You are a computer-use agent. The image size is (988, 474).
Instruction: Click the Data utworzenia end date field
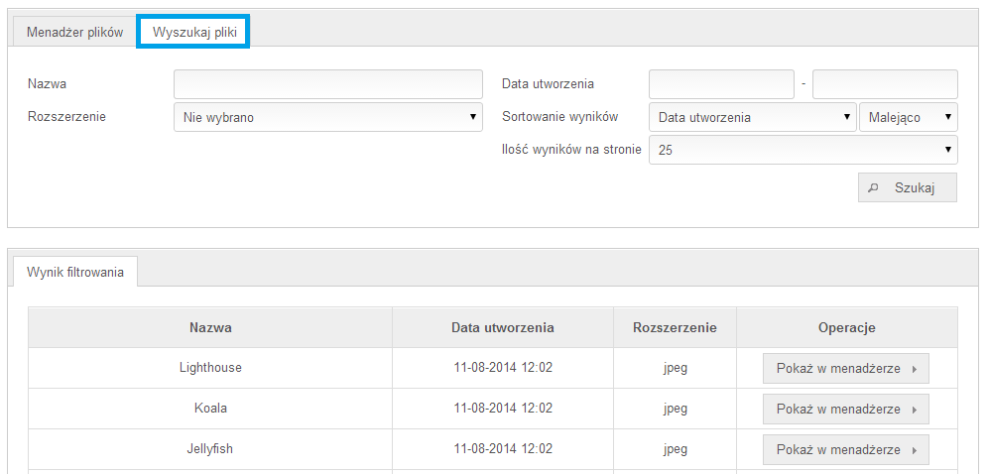[885, 84]
